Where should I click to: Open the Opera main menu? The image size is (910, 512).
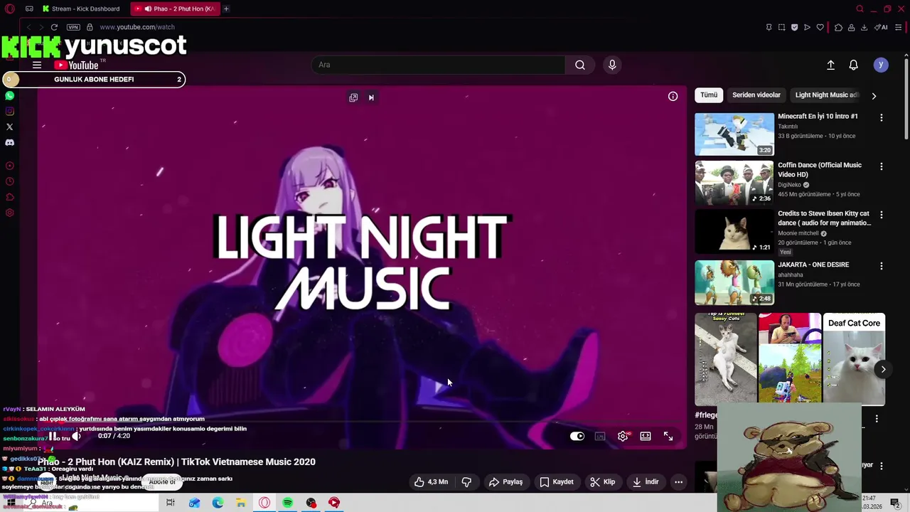pyautogui.click(x=10, y=9)
